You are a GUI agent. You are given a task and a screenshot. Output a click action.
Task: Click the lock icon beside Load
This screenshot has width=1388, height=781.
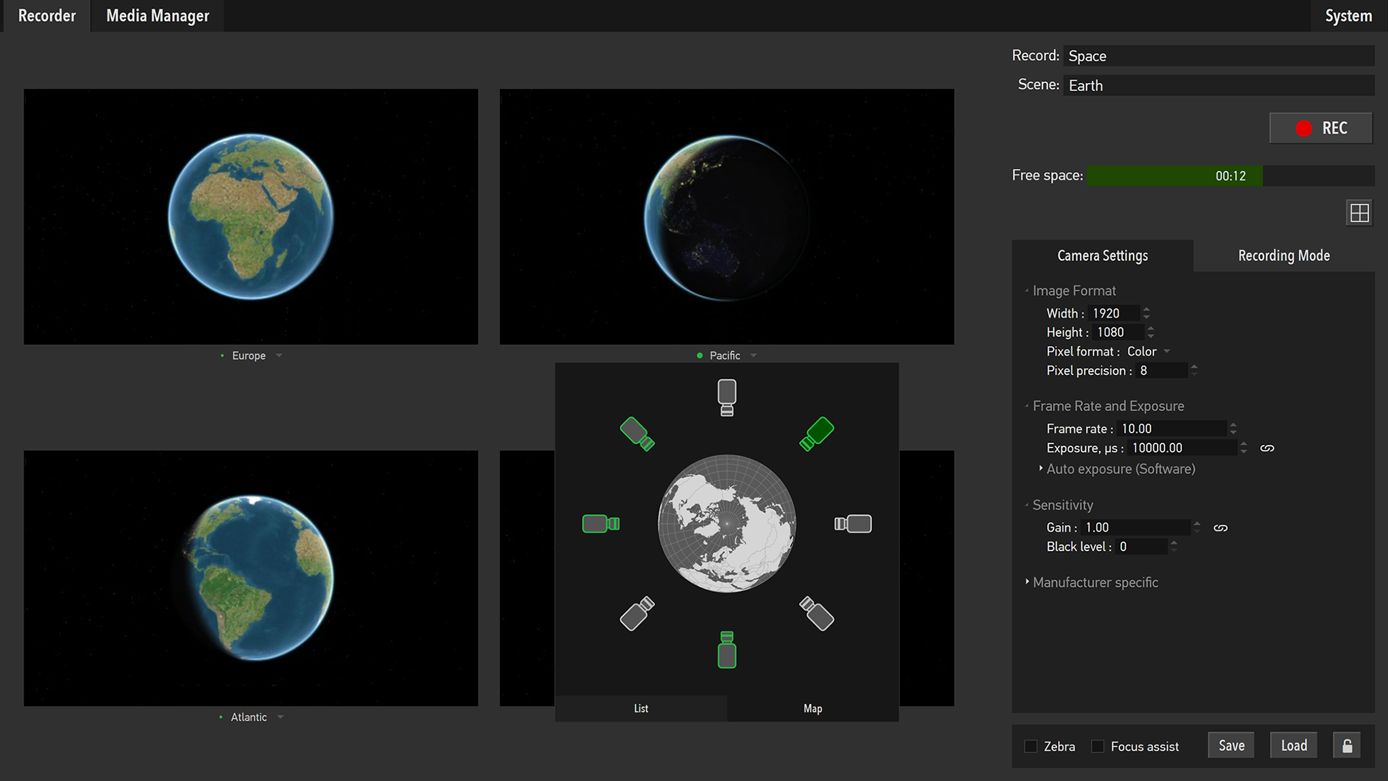click(x=1347, y=746)
